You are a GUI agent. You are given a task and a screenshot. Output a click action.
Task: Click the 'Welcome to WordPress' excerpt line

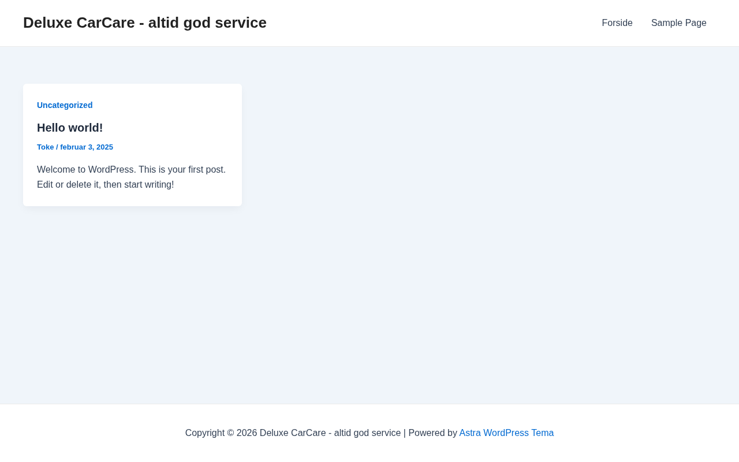tap(131, 170)
